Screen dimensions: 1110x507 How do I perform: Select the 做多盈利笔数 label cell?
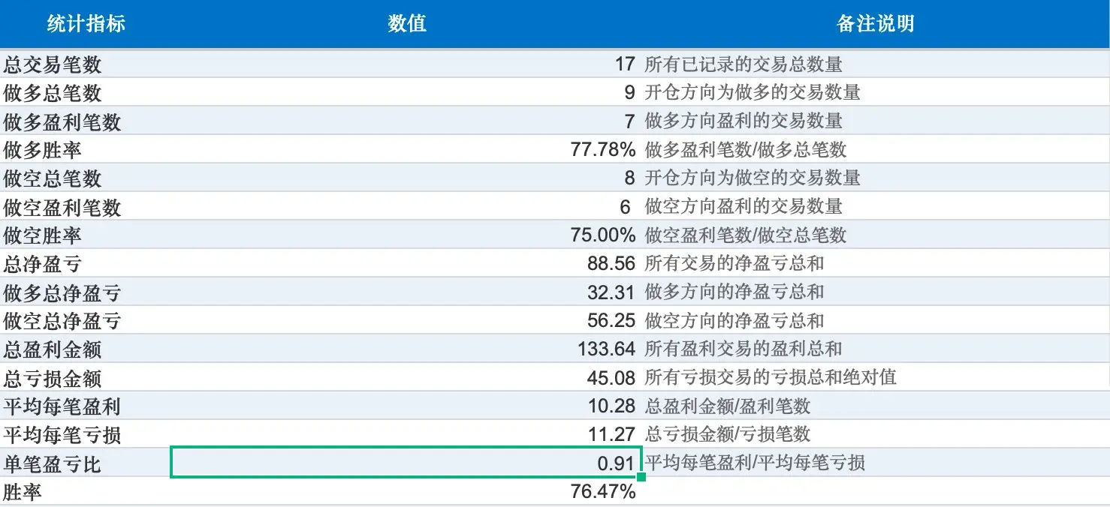pyautogui.click(x=86, y=121)
